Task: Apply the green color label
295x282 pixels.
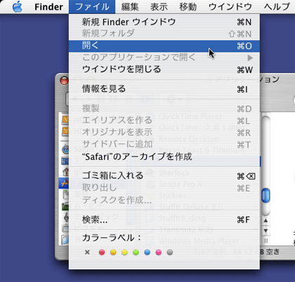Action: (x=136, y=253)
